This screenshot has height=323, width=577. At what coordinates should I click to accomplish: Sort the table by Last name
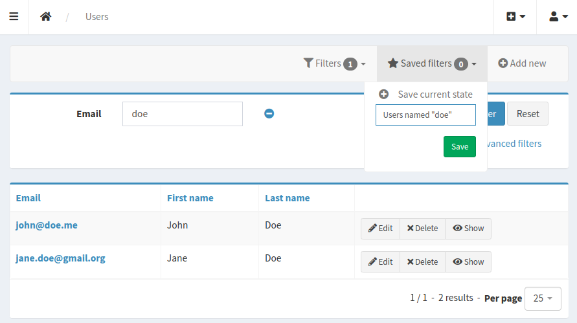click(287, 198)
